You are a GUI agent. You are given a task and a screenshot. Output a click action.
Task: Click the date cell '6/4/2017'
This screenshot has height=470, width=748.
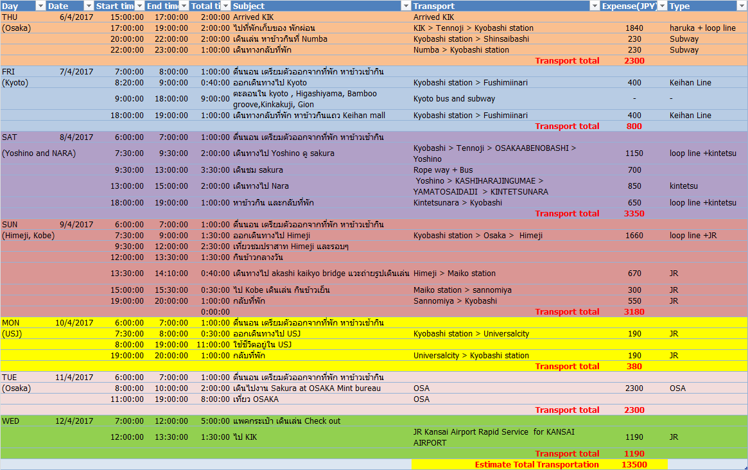pyautogui.click(x=76, y=17)
